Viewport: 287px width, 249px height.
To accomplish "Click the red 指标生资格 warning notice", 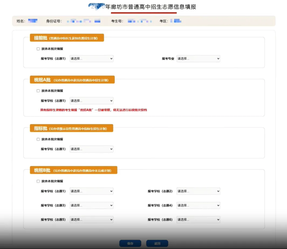I will pyautogui.click(x=94, y=110).
